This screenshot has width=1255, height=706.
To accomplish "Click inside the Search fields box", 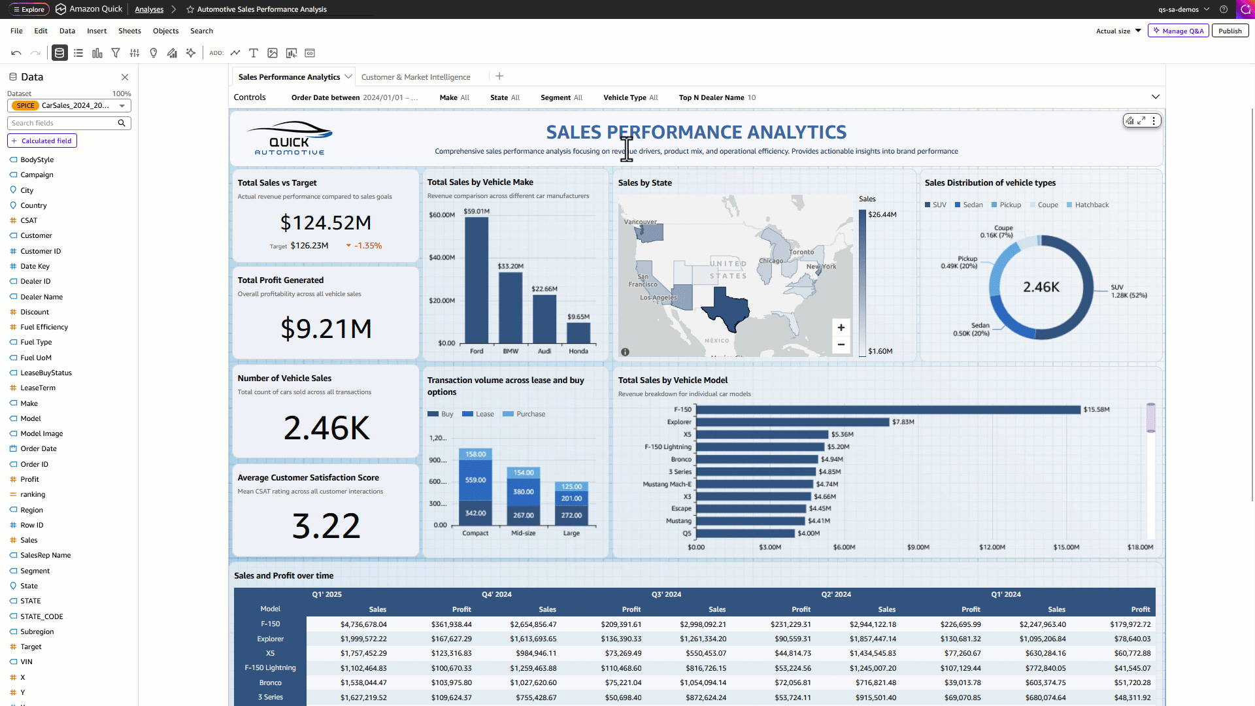I will pyautogui.click(x=62, y=123).
